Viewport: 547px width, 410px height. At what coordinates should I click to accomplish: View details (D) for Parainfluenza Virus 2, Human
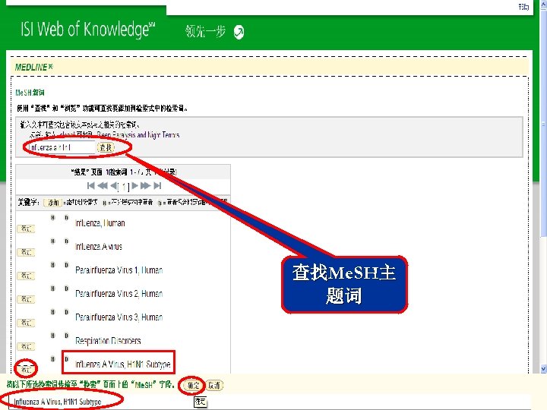click(x=66, y=289)
